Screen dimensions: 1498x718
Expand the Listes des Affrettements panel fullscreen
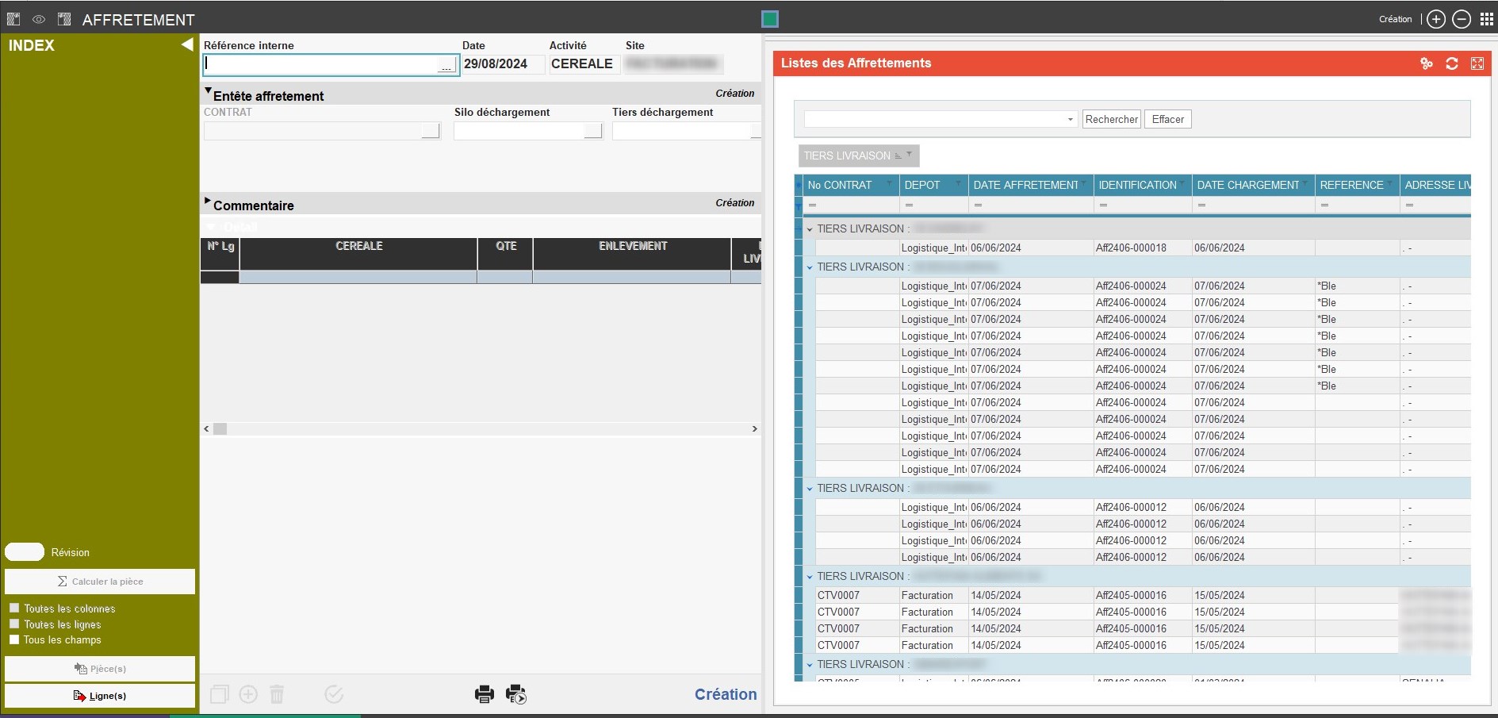(1477, 63)
